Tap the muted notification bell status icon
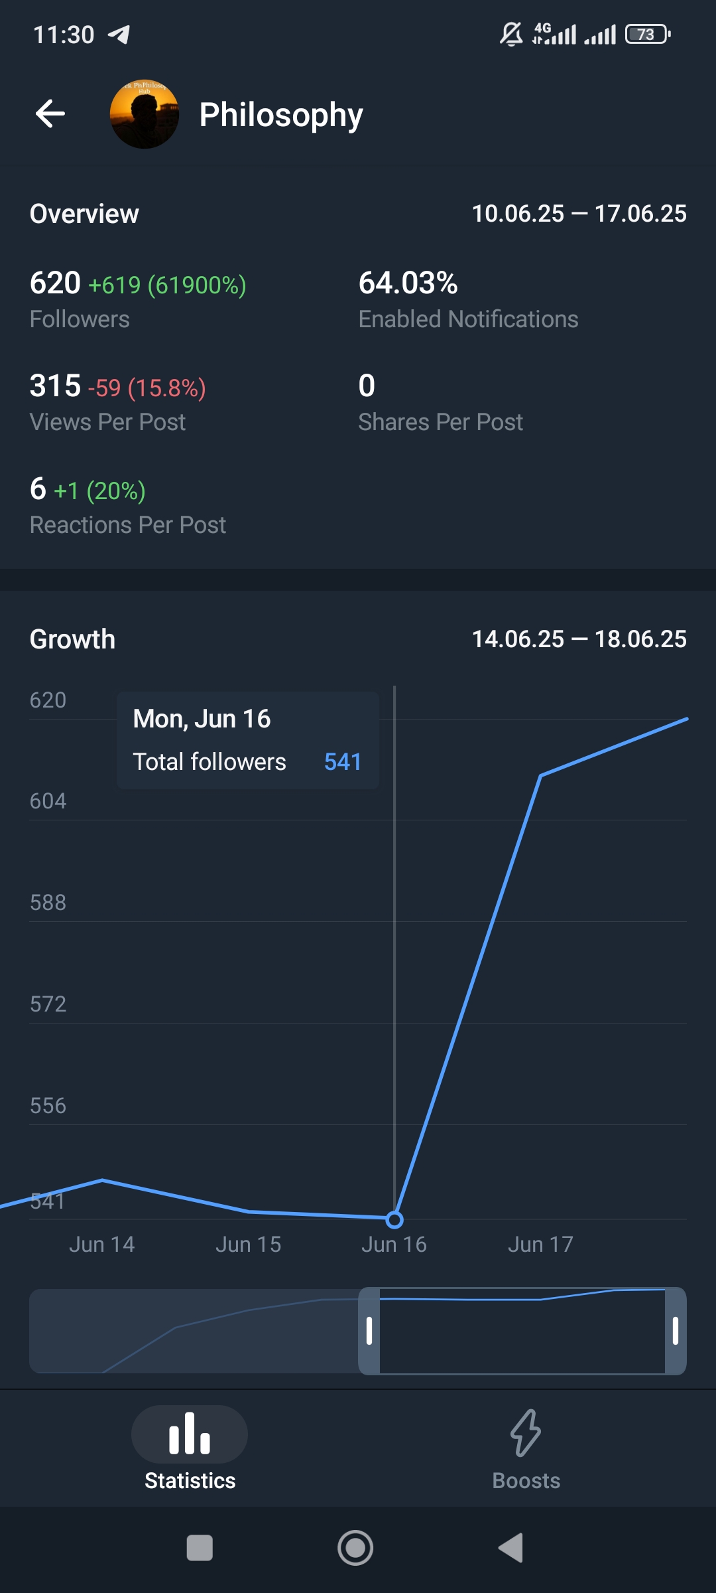The image size is (716, 1593). (x=510, y=34)
